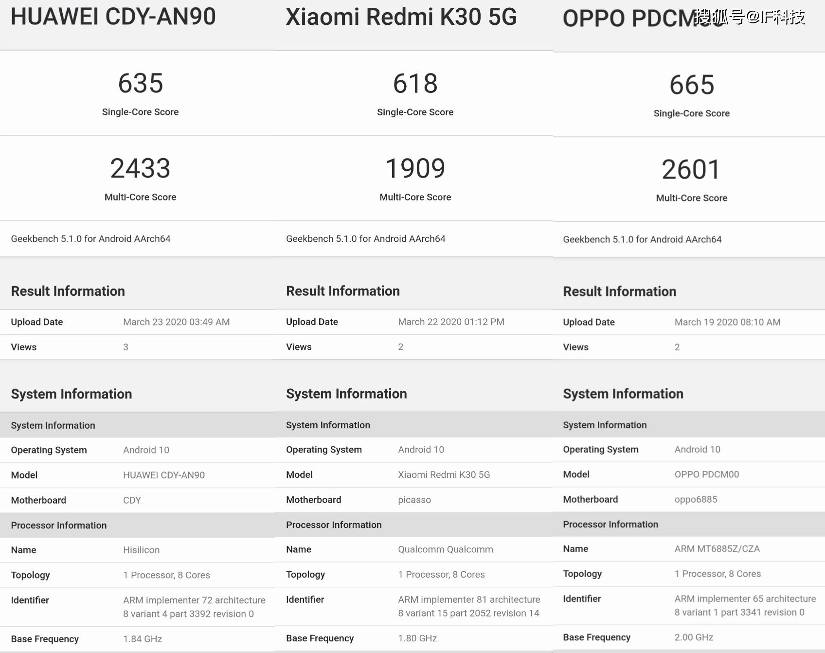
Task: Click the base frequency value 1.80 GHz
Action: [x=417, y=638]
